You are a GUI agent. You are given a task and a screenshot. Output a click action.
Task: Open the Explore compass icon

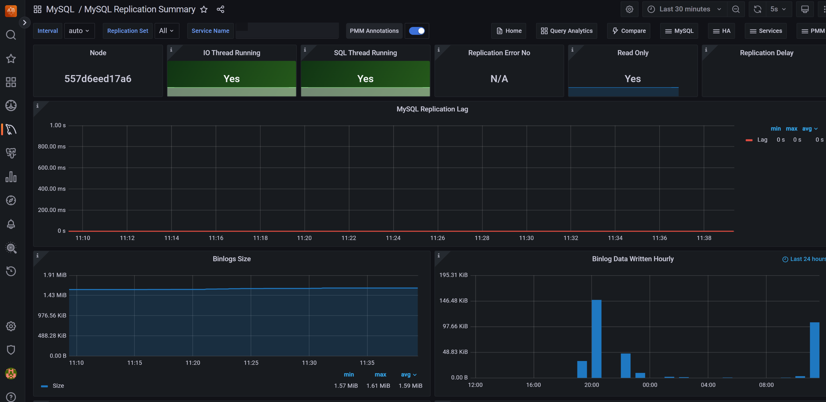[11, 200]
